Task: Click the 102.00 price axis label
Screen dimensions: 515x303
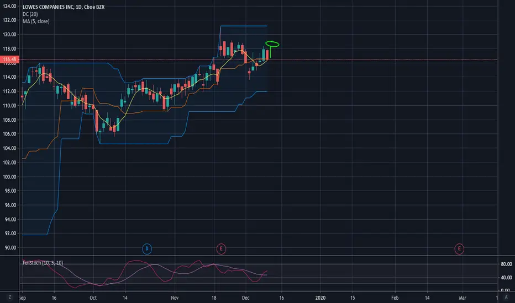Action: click(9, 163)
